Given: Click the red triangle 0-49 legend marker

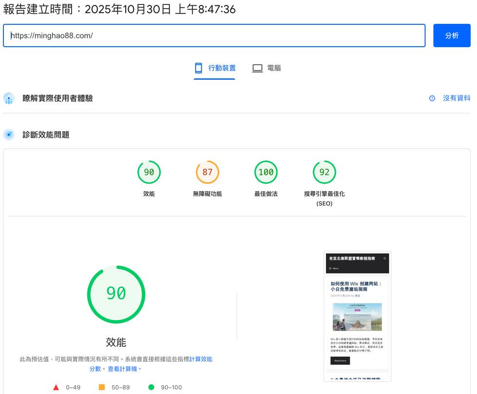Looking at the screenshot, I should tap(57, 387).
